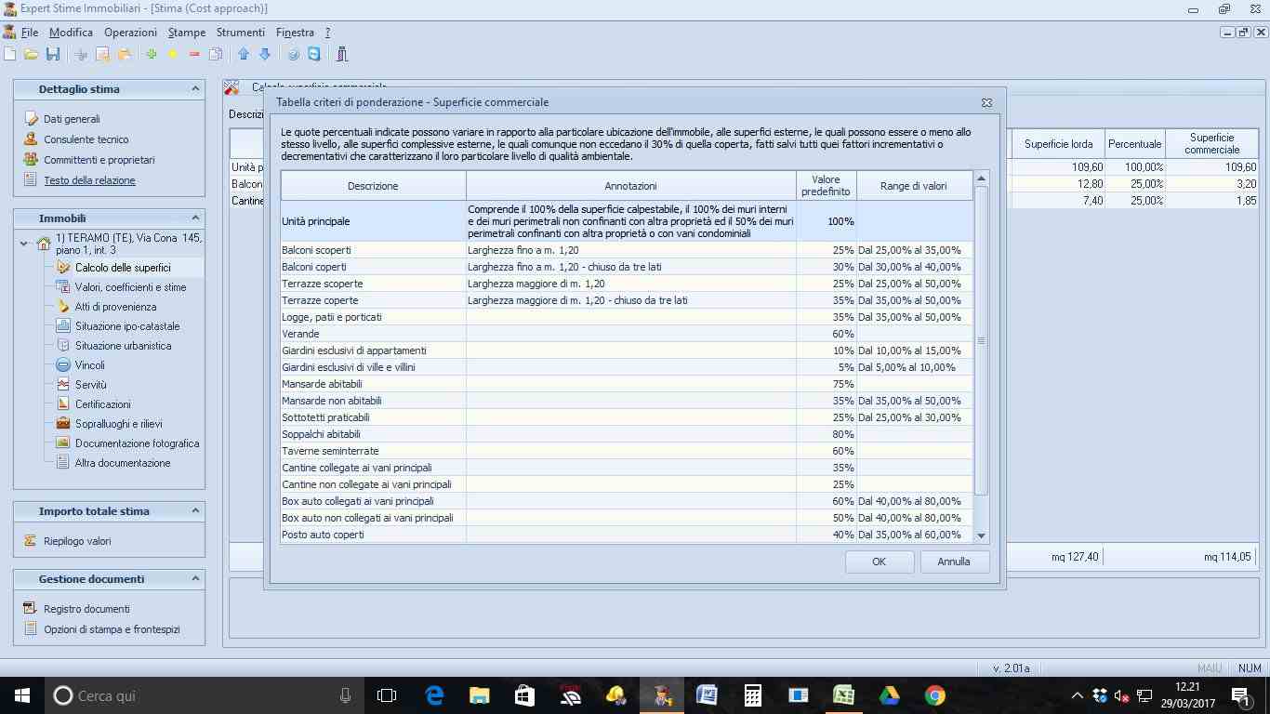Open Excel from the Windows taskbar

click(843, 695)
